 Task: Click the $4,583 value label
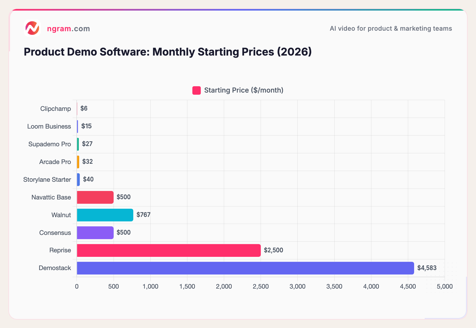tap(427, 268)
